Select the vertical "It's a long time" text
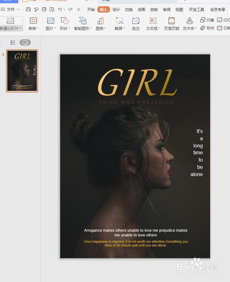The width and height of the screenshot is (230, 282). pos(197,153)
